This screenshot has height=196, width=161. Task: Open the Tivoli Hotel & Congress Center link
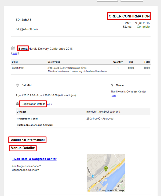coord(34,159)
